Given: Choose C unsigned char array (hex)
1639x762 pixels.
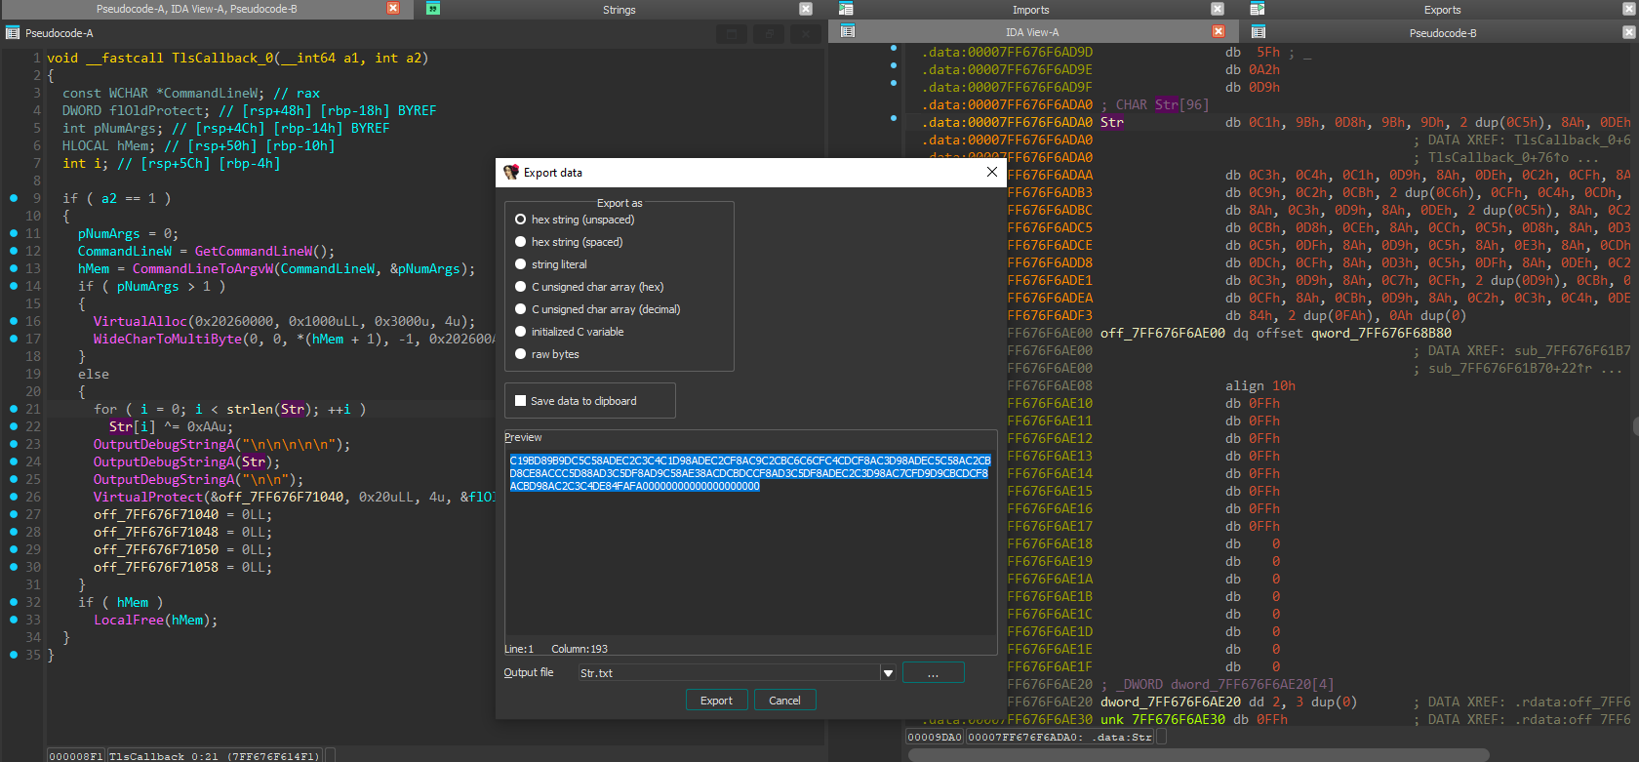Looking at the screenshot, I should point(590,287).
